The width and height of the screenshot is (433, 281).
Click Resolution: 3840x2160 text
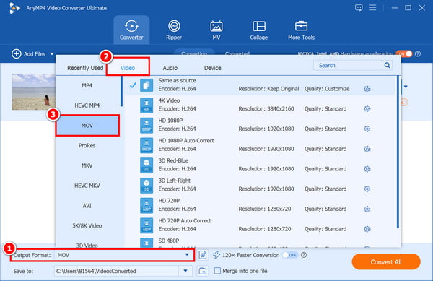[x=266, y=109]
